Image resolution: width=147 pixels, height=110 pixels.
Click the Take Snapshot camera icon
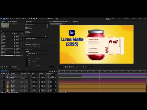(84, 67)
